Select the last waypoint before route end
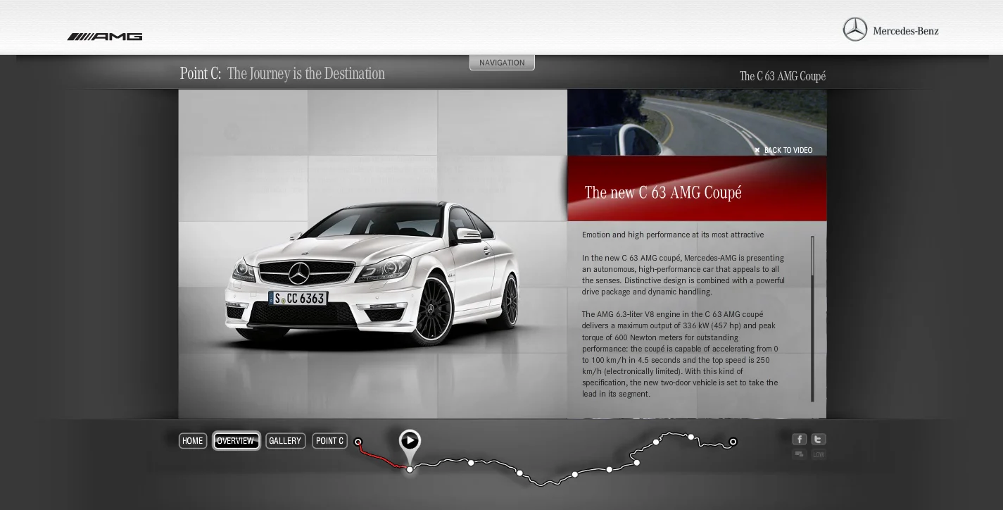The image size is (1003, 510). tap(691, 437)
